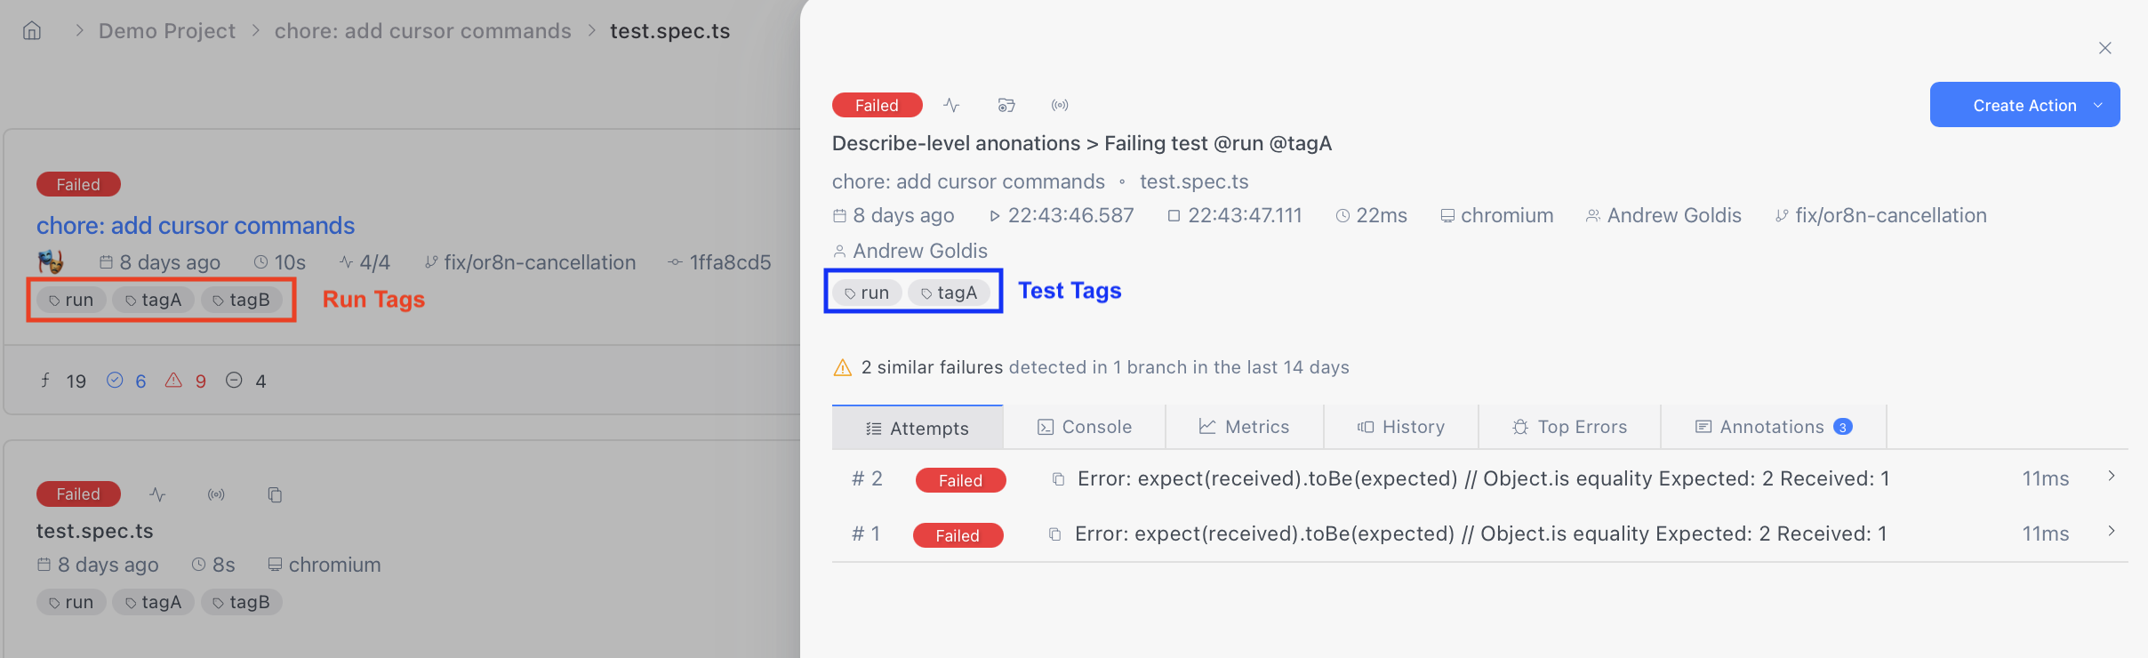2148x658 pixels.
Task: Click the copy icon in test.spec.ts card
Action: 275,494
